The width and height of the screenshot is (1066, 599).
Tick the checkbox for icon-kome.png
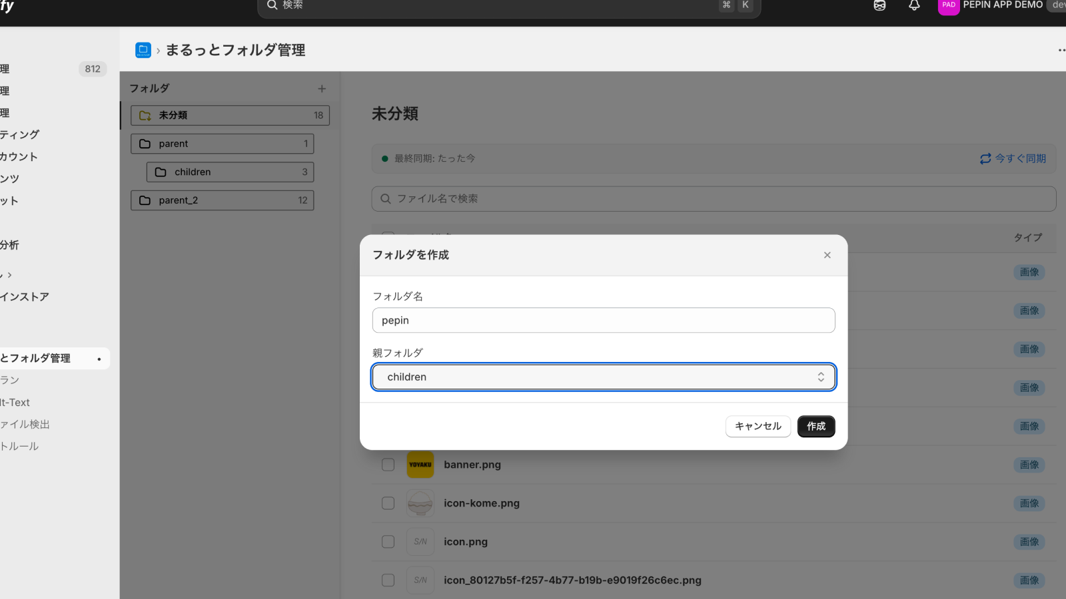388,503
